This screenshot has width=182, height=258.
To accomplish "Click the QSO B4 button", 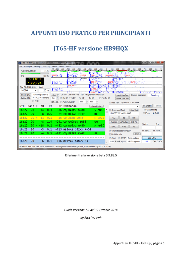I will point(124,122).
